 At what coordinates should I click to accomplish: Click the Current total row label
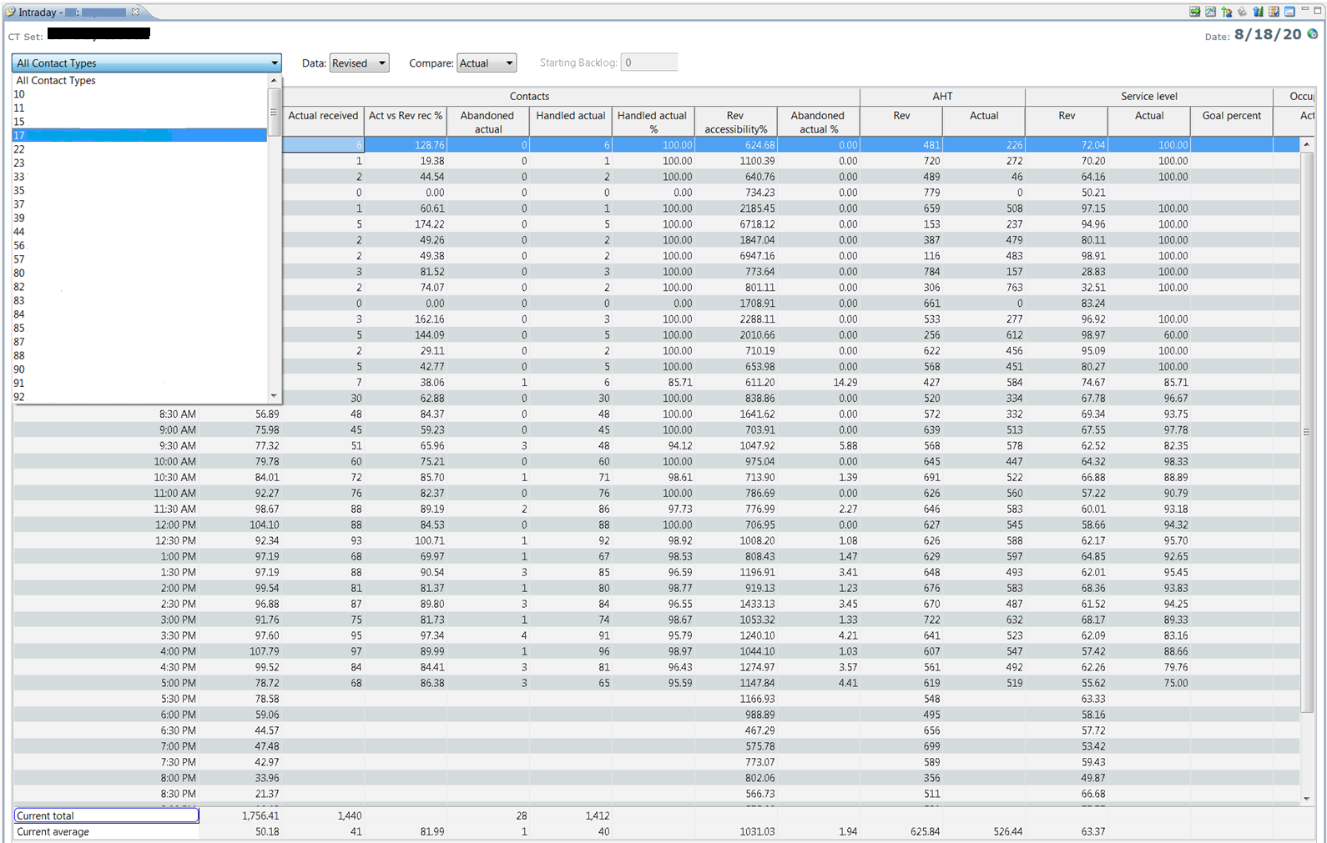point(106,816)
